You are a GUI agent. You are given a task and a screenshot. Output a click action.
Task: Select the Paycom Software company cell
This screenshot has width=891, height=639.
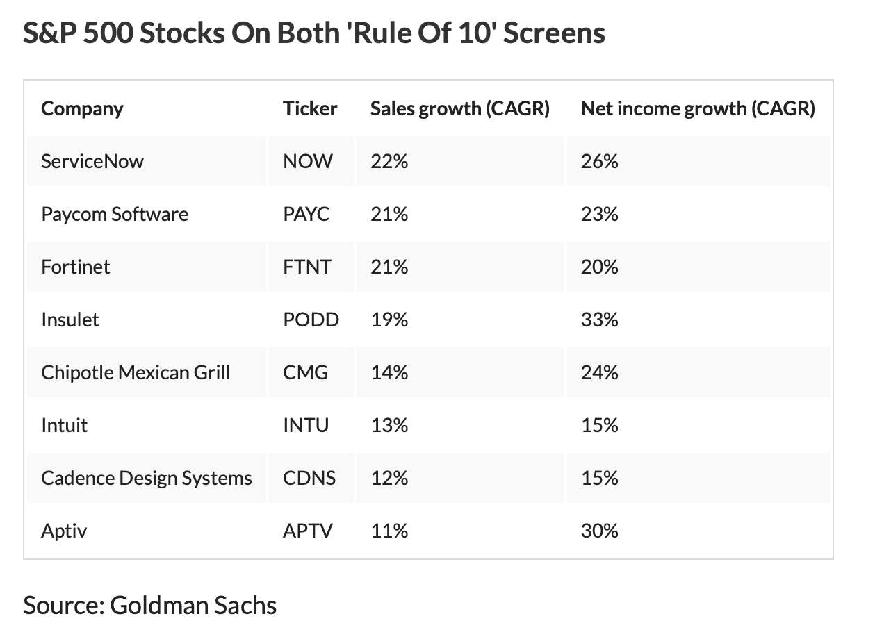115,215
